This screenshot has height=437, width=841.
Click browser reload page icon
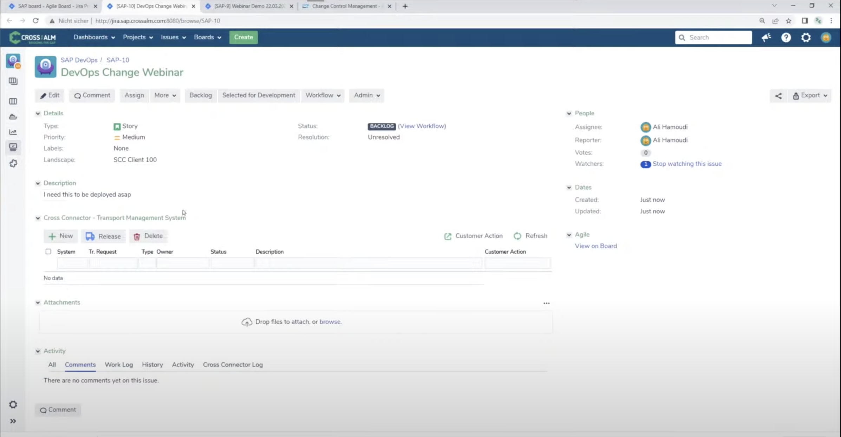(x=35, y=21)
